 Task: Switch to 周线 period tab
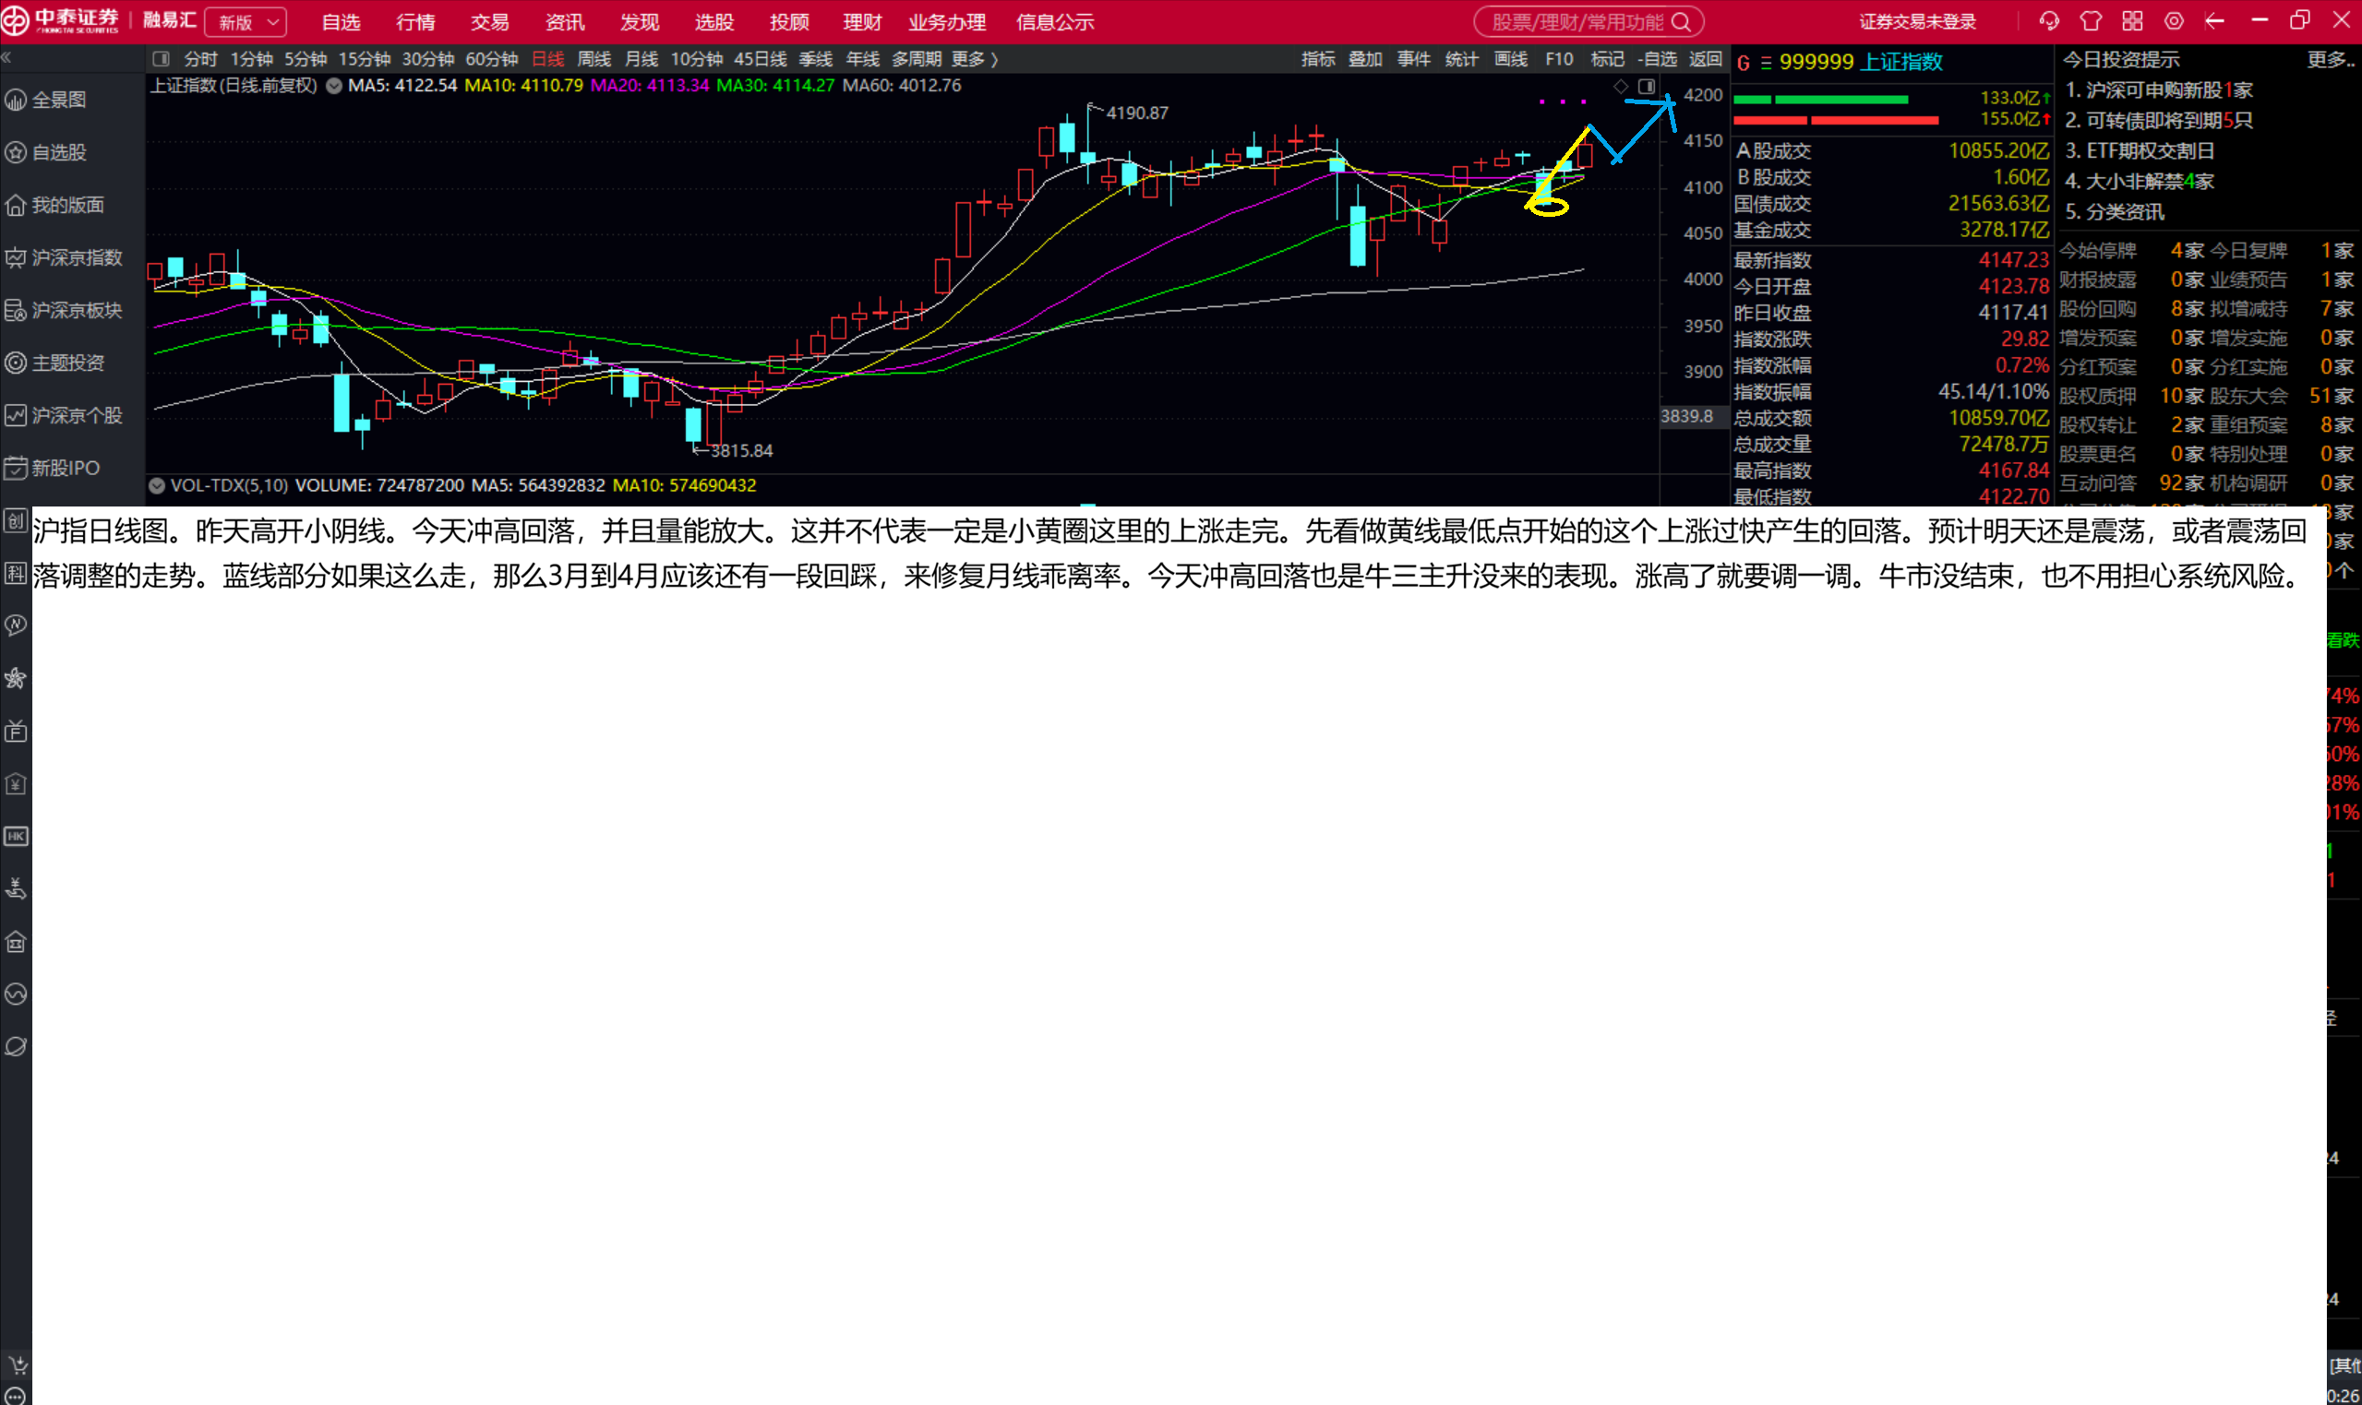593,59
